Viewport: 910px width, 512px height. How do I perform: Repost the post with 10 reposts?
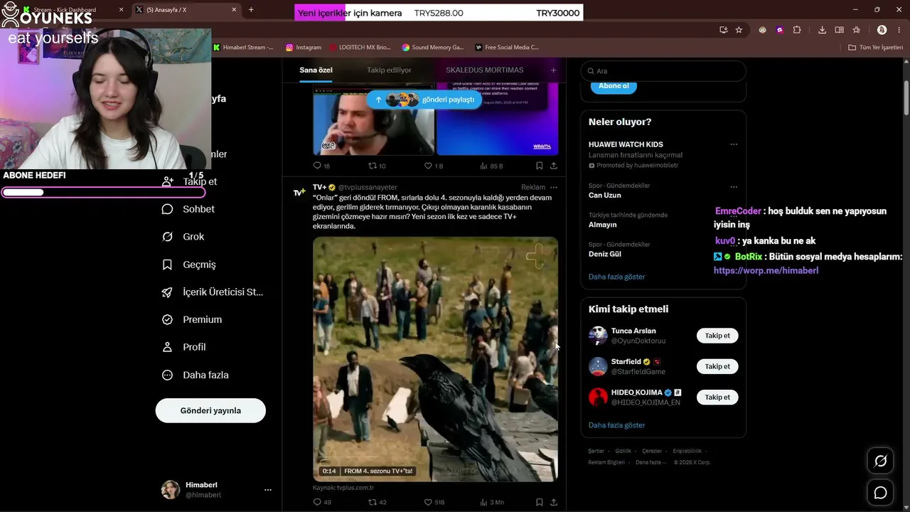coord(372,166)
